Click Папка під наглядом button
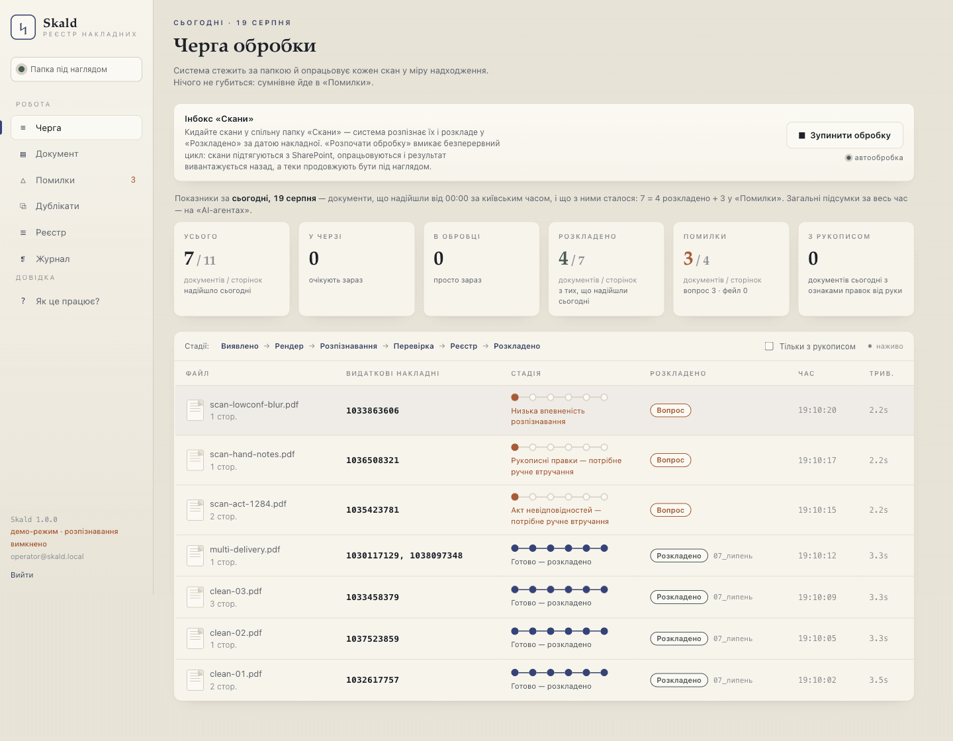The width and height of the screenshot is (953, 741). click(76, 69)
